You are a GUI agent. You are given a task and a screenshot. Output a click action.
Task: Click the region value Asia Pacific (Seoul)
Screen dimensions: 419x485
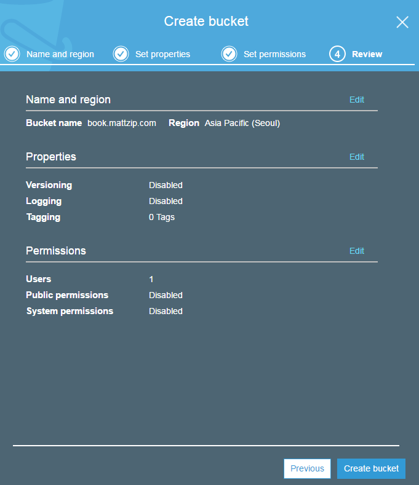pos(242,123)
